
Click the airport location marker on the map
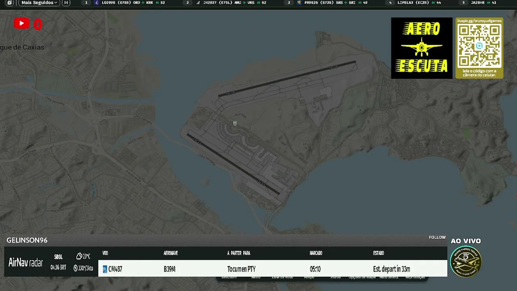[235, 123]
